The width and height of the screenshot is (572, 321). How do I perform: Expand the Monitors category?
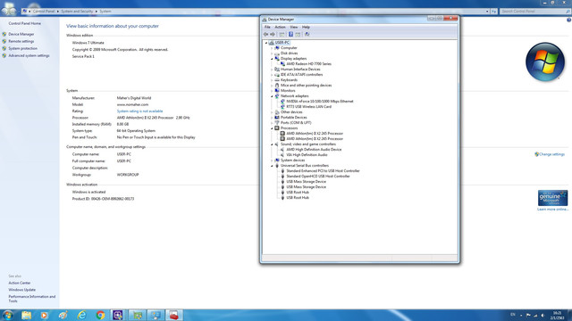coord(272,91)
